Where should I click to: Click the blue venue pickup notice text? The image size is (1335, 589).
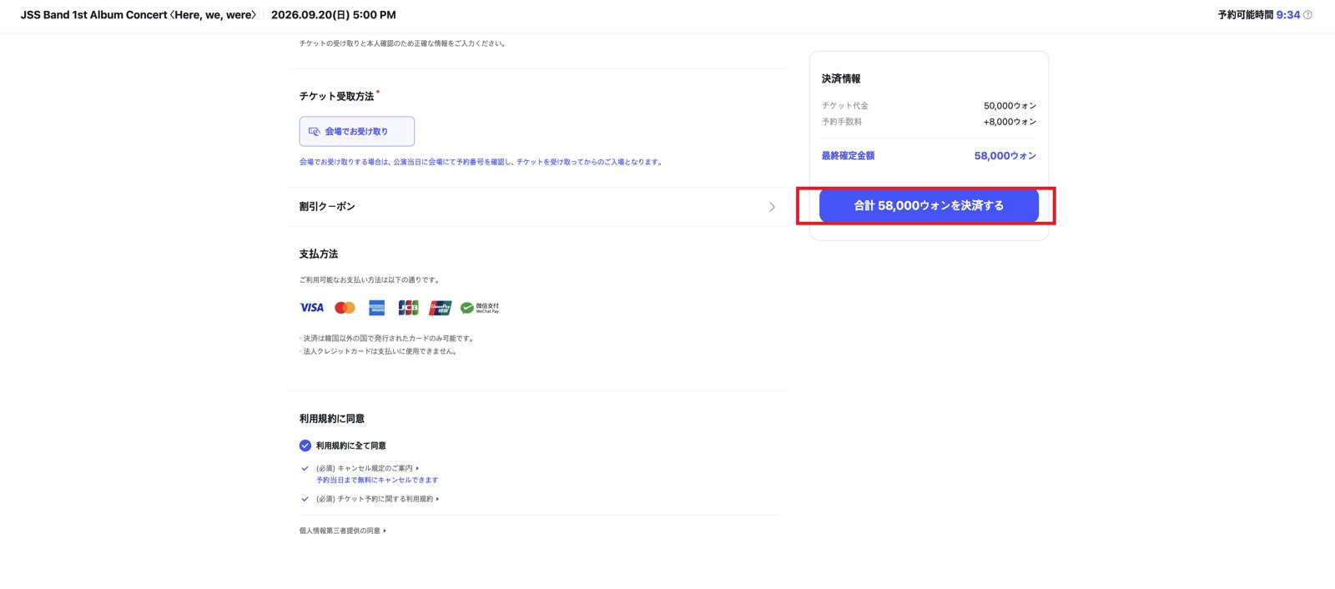pos(481,162)
